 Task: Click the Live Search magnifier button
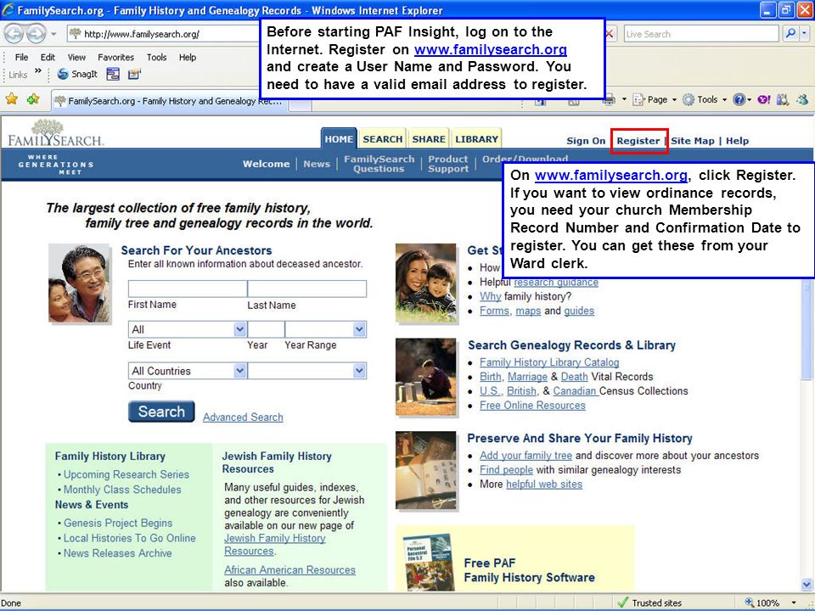790,34
